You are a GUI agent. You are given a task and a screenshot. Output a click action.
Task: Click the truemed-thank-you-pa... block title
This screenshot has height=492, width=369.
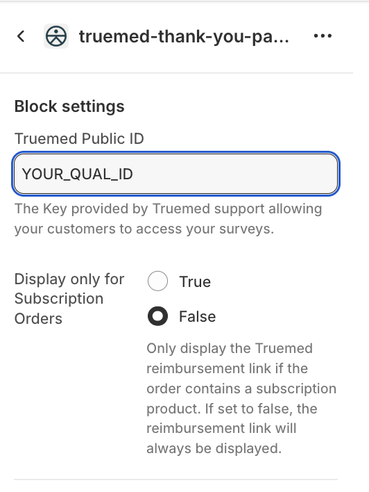pos(184,37)
